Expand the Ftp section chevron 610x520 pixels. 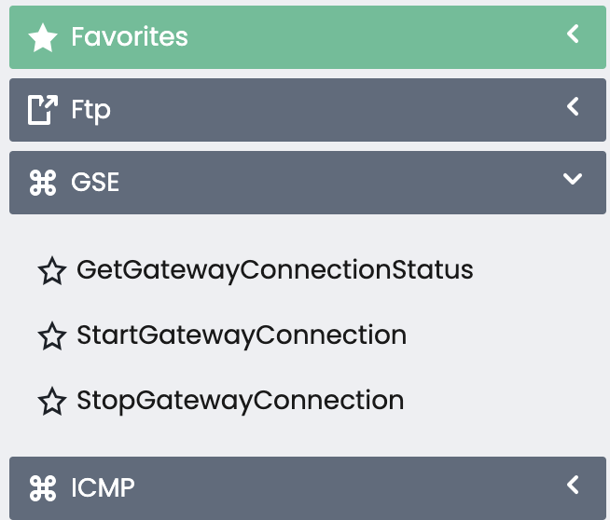click(x=573, y=106)
